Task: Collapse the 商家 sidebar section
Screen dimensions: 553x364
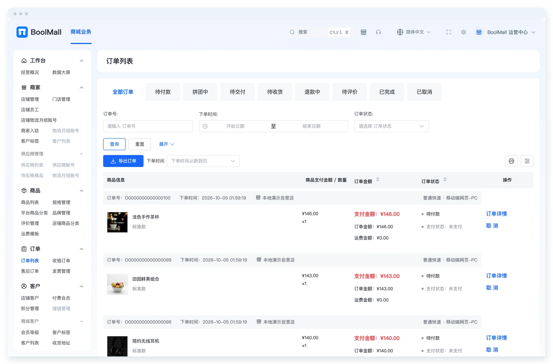Action: [x=81, y=88]
